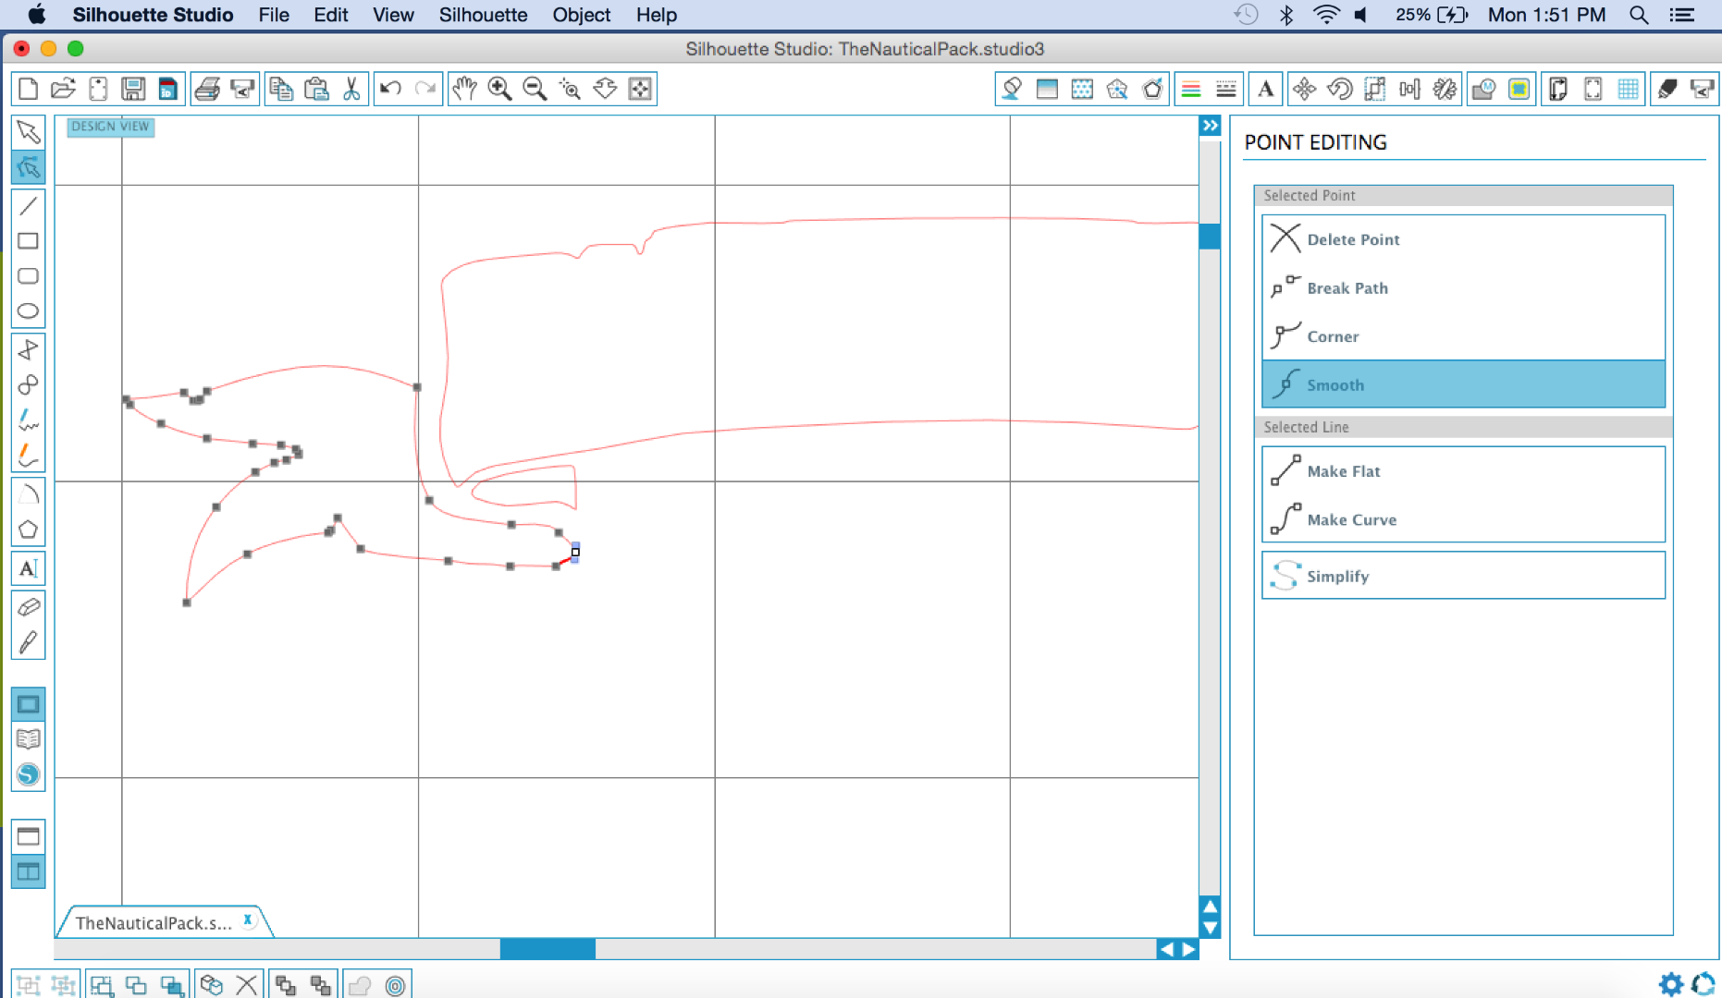Click the New document icon
1722x998 pixels.
29,89
